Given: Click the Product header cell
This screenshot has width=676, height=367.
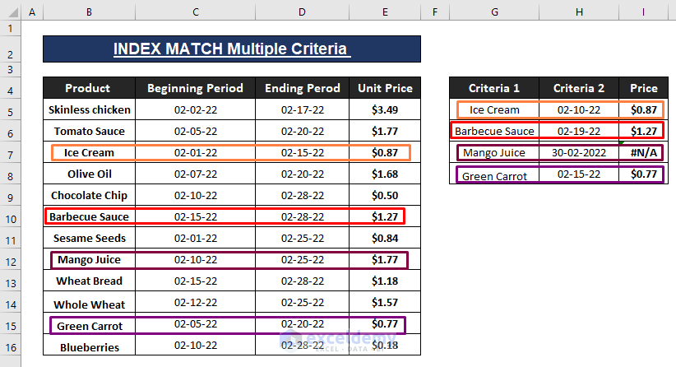Looking at the screenshot, I should pyautogui.click(x=88, y=88).
